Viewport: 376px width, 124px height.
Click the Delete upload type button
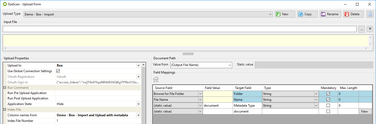click(x=354, y=14)
